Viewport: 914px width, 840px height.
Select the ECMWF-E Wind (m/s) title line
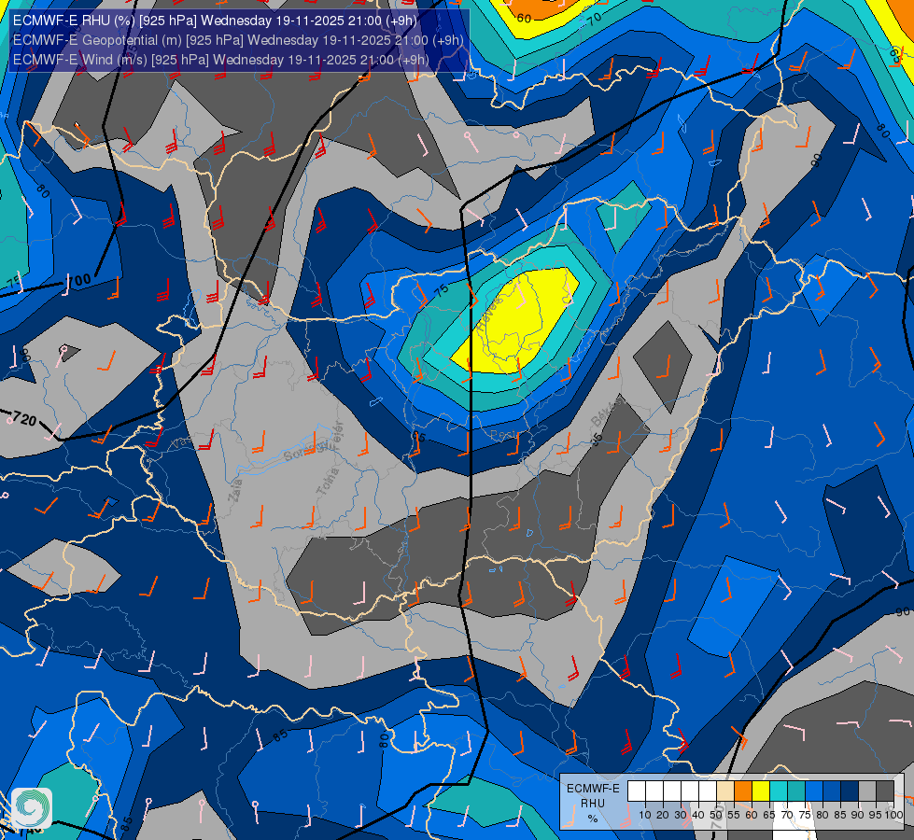click(x=221, y=60)
